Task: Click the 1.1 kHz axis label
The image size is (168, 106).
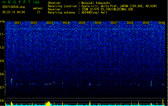Action: point(2,34)
